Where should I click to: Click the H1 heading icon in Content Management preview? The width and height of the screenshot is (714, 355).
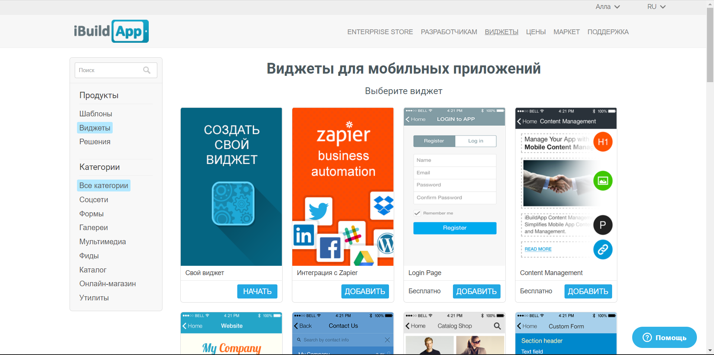pyautogui.click(x=603, y=142)
